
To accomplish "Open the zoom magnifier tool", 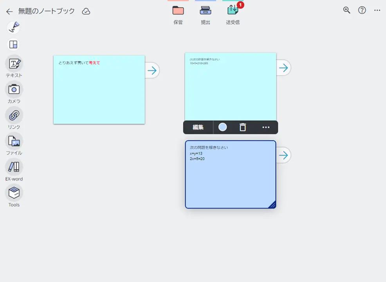I will [x=346, y=10].
